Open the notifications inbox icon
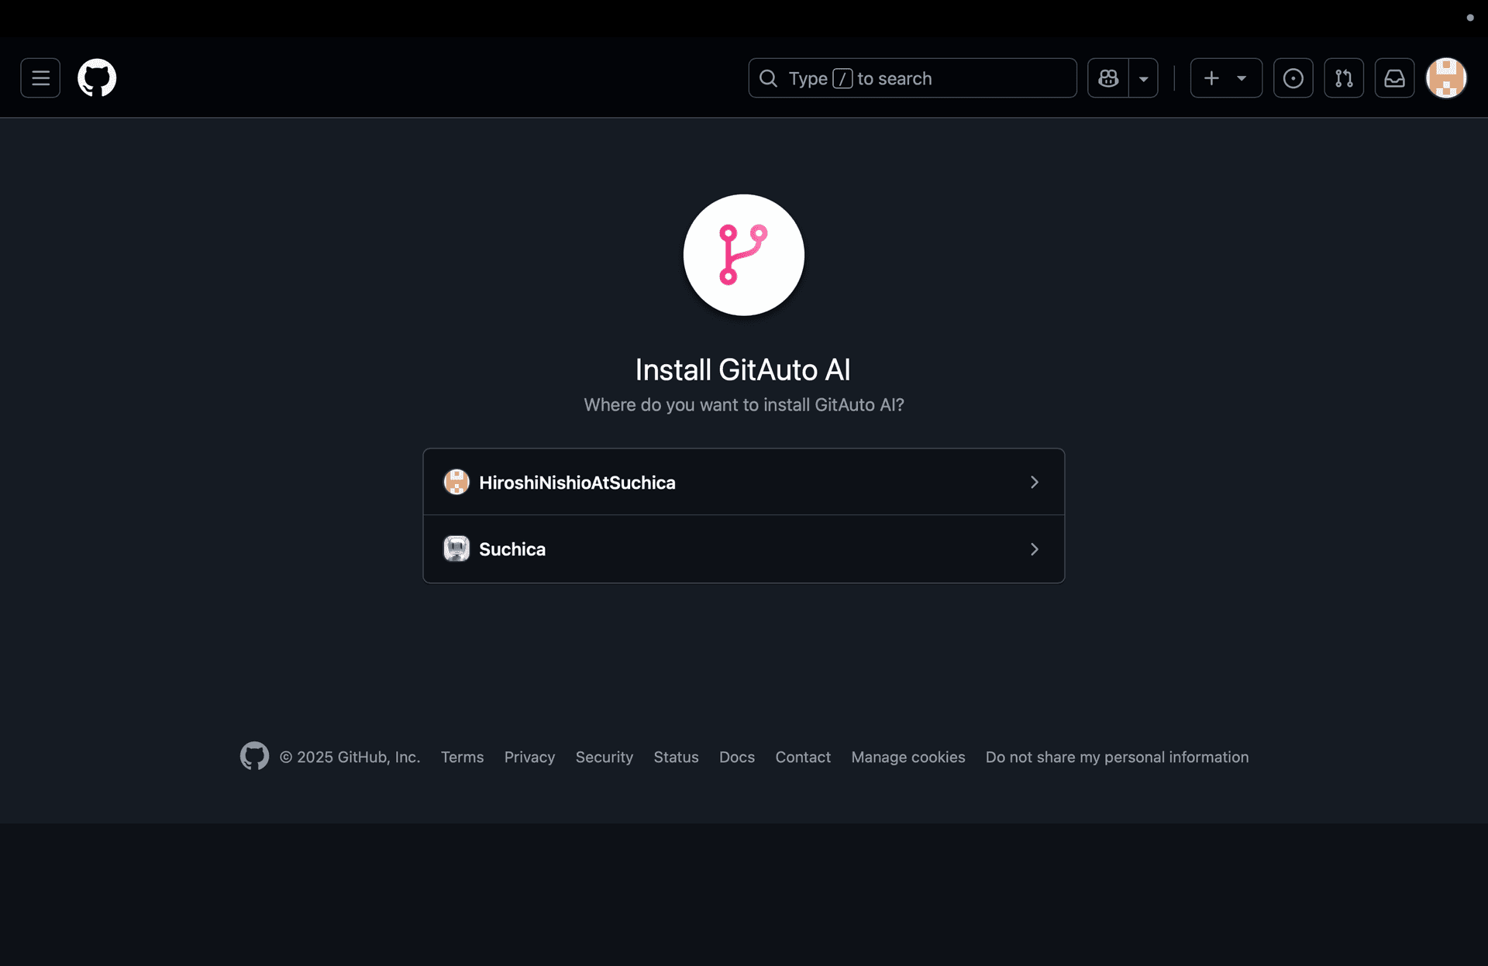This screenshot has width=1488, height=966. tap(1394, 77)
